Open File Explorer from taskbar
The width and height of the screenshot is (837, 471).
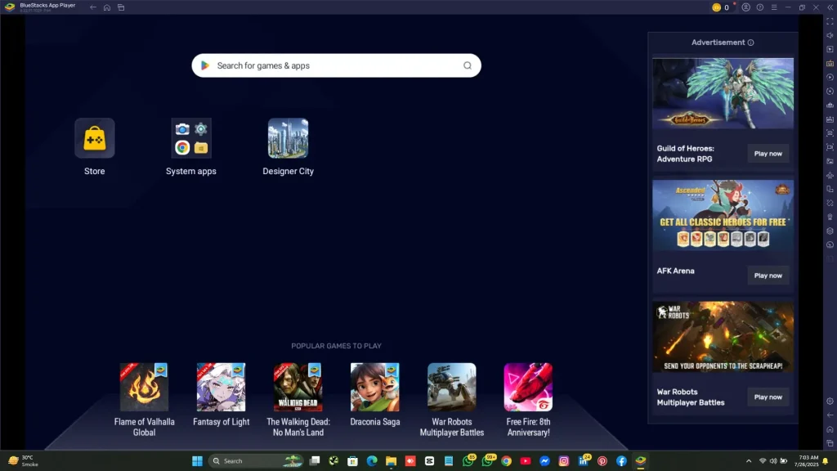click(392, 461)
